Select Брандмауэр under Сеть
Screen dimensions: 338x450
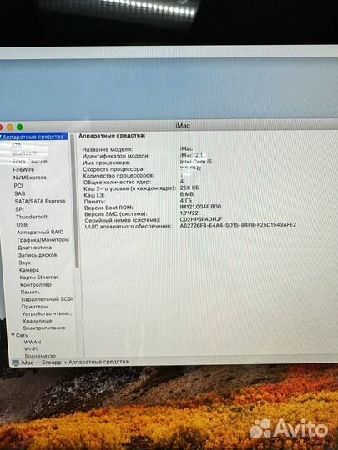click(x=40, y=356)
